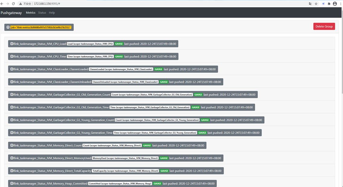Image resolution: width=343 pixels, height=187 pixels.
Task: Open the browser profile account icon
Action: (335, 4)
